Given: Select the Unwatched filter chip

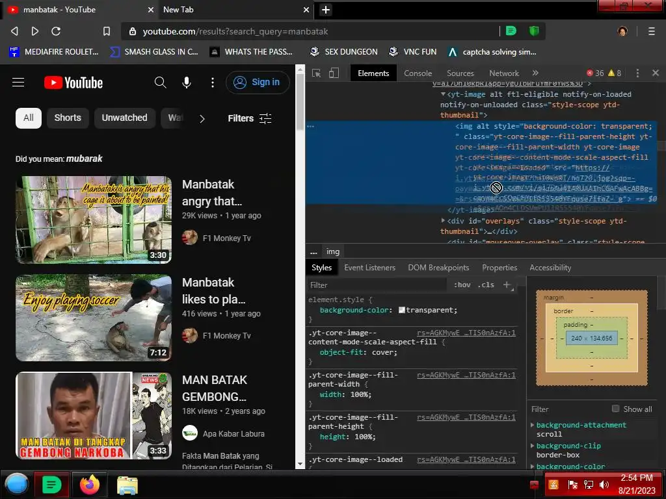Looking at the screenshot, I should [x=124, y=118].
